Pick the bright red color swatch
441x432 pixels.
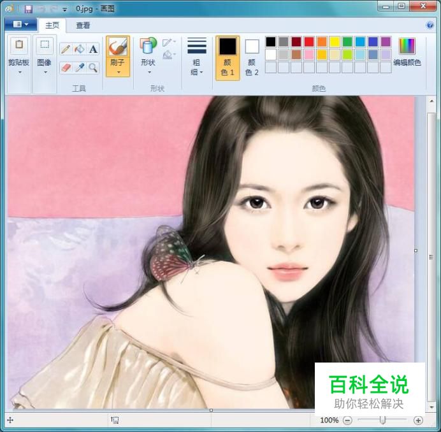point(309,41)
